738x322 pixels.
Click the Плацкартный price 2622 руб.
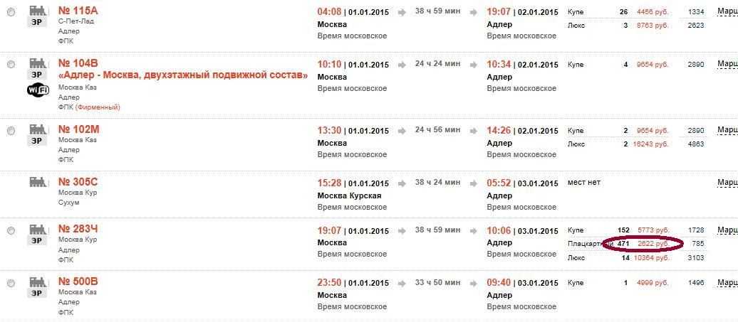(x=653, y=244)
